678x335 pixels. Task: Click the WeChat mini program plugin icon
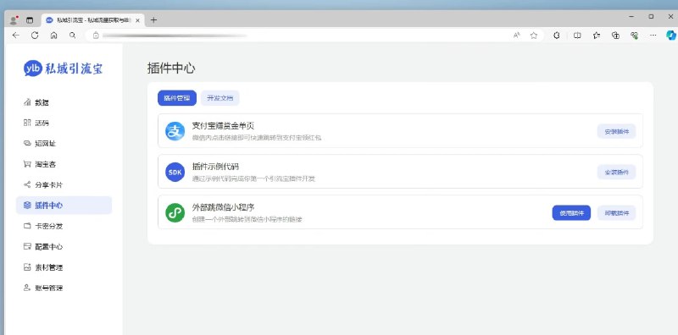(x=175, y=213)
